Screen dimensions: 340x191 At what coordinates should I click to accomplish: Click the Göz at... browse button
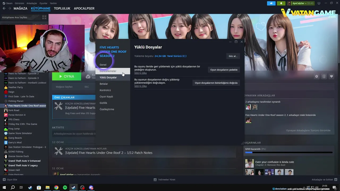tap(233, 56)
